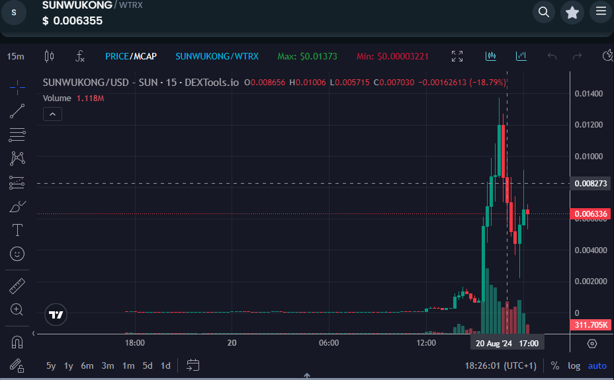This screenshot has width=614, height=380.
Task: Select WTRX quote currency
Action: click(x=247, y=56)
